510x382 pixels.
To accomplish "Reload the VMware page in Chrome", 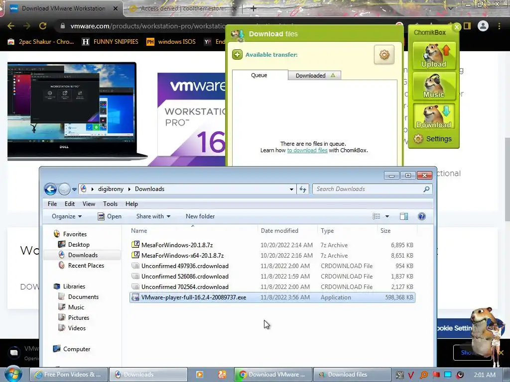I will (43, 26).
